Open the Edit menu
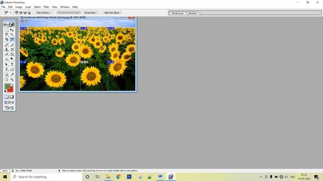Image resolution: width=323 pixels, height=181 pixels. click(x=10, y=7)
